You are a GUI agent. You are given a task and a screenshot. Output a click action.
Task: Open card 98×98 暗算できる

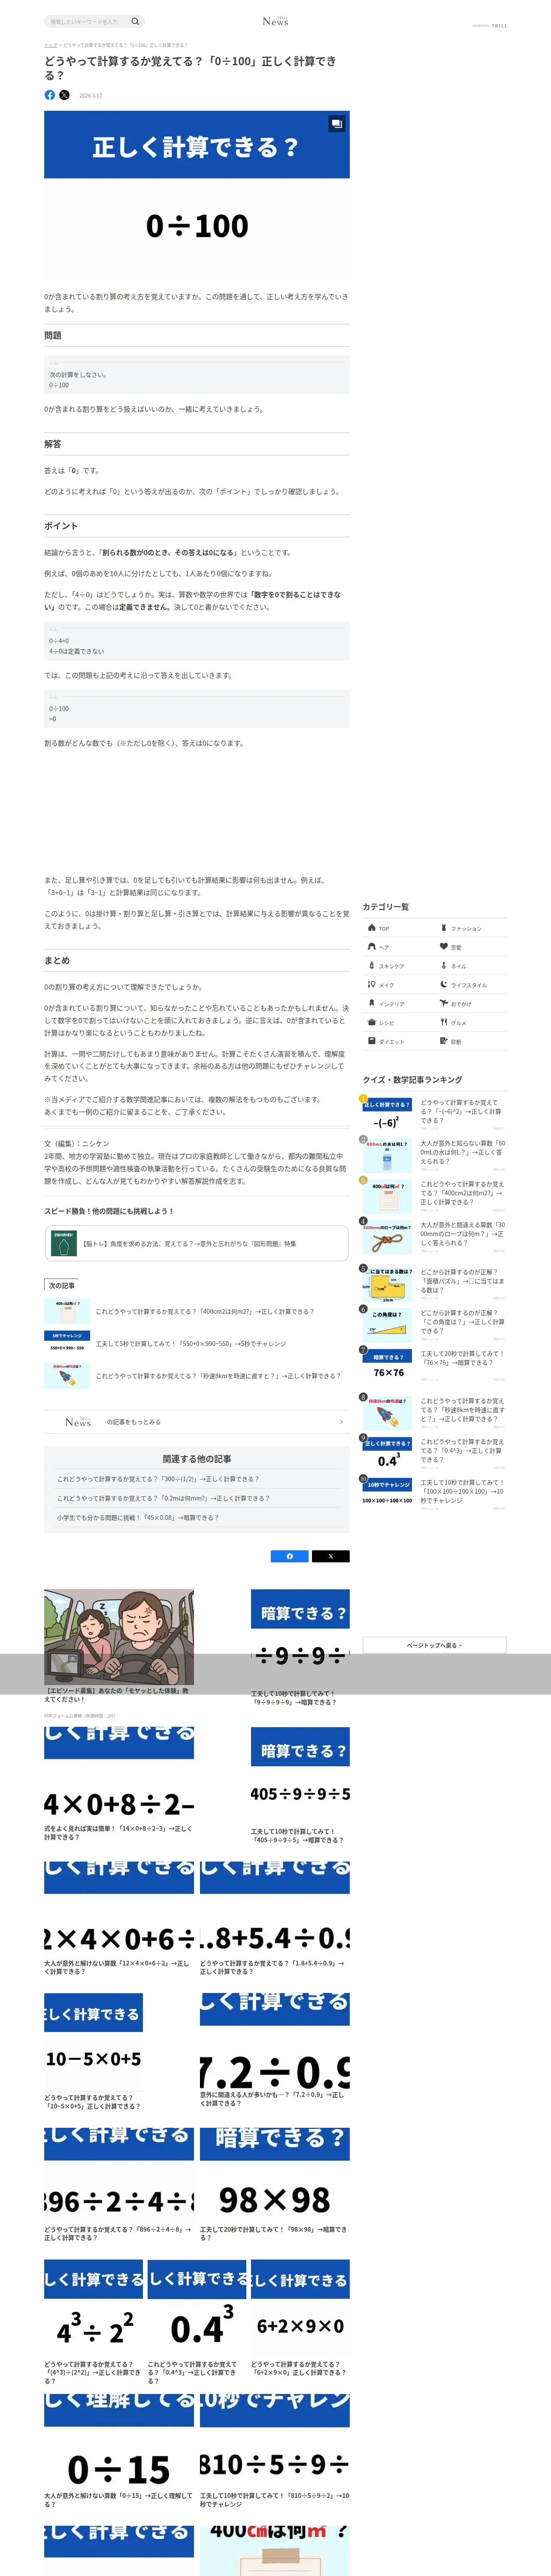point(275,2185)
